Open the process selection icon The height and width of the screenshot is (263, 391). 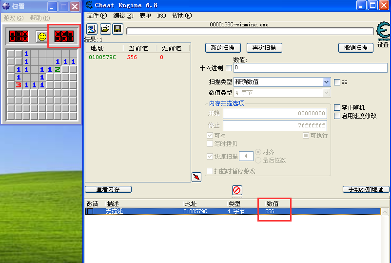[x=92, y=29]
